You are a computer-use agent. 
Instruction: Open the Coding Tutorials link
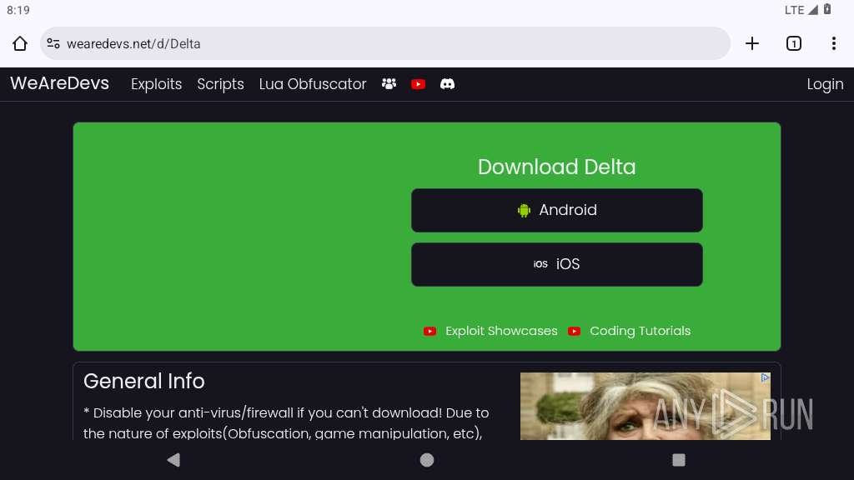pos(640,331)
